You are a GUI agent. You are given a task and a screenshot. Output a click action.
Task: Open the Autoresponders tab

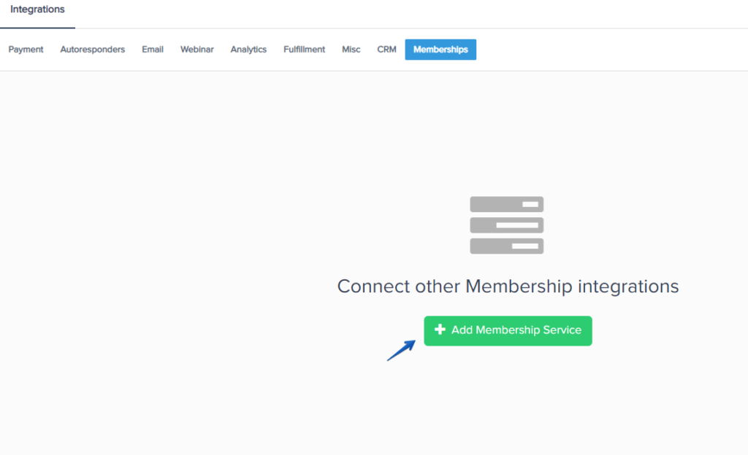(x=93, y=50)
